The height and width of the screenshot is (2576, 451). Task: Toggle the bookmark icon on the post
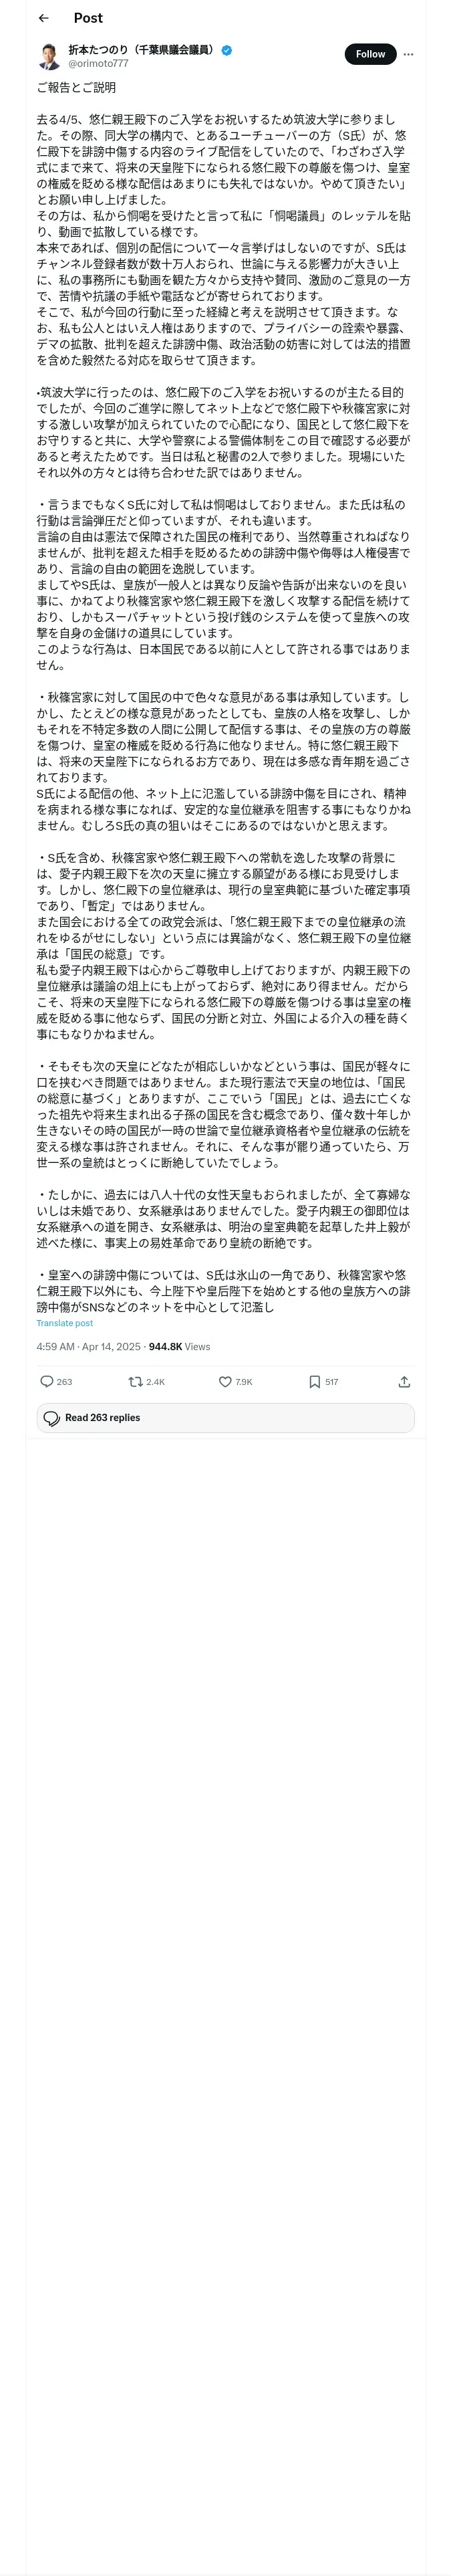pos(314,1382)
